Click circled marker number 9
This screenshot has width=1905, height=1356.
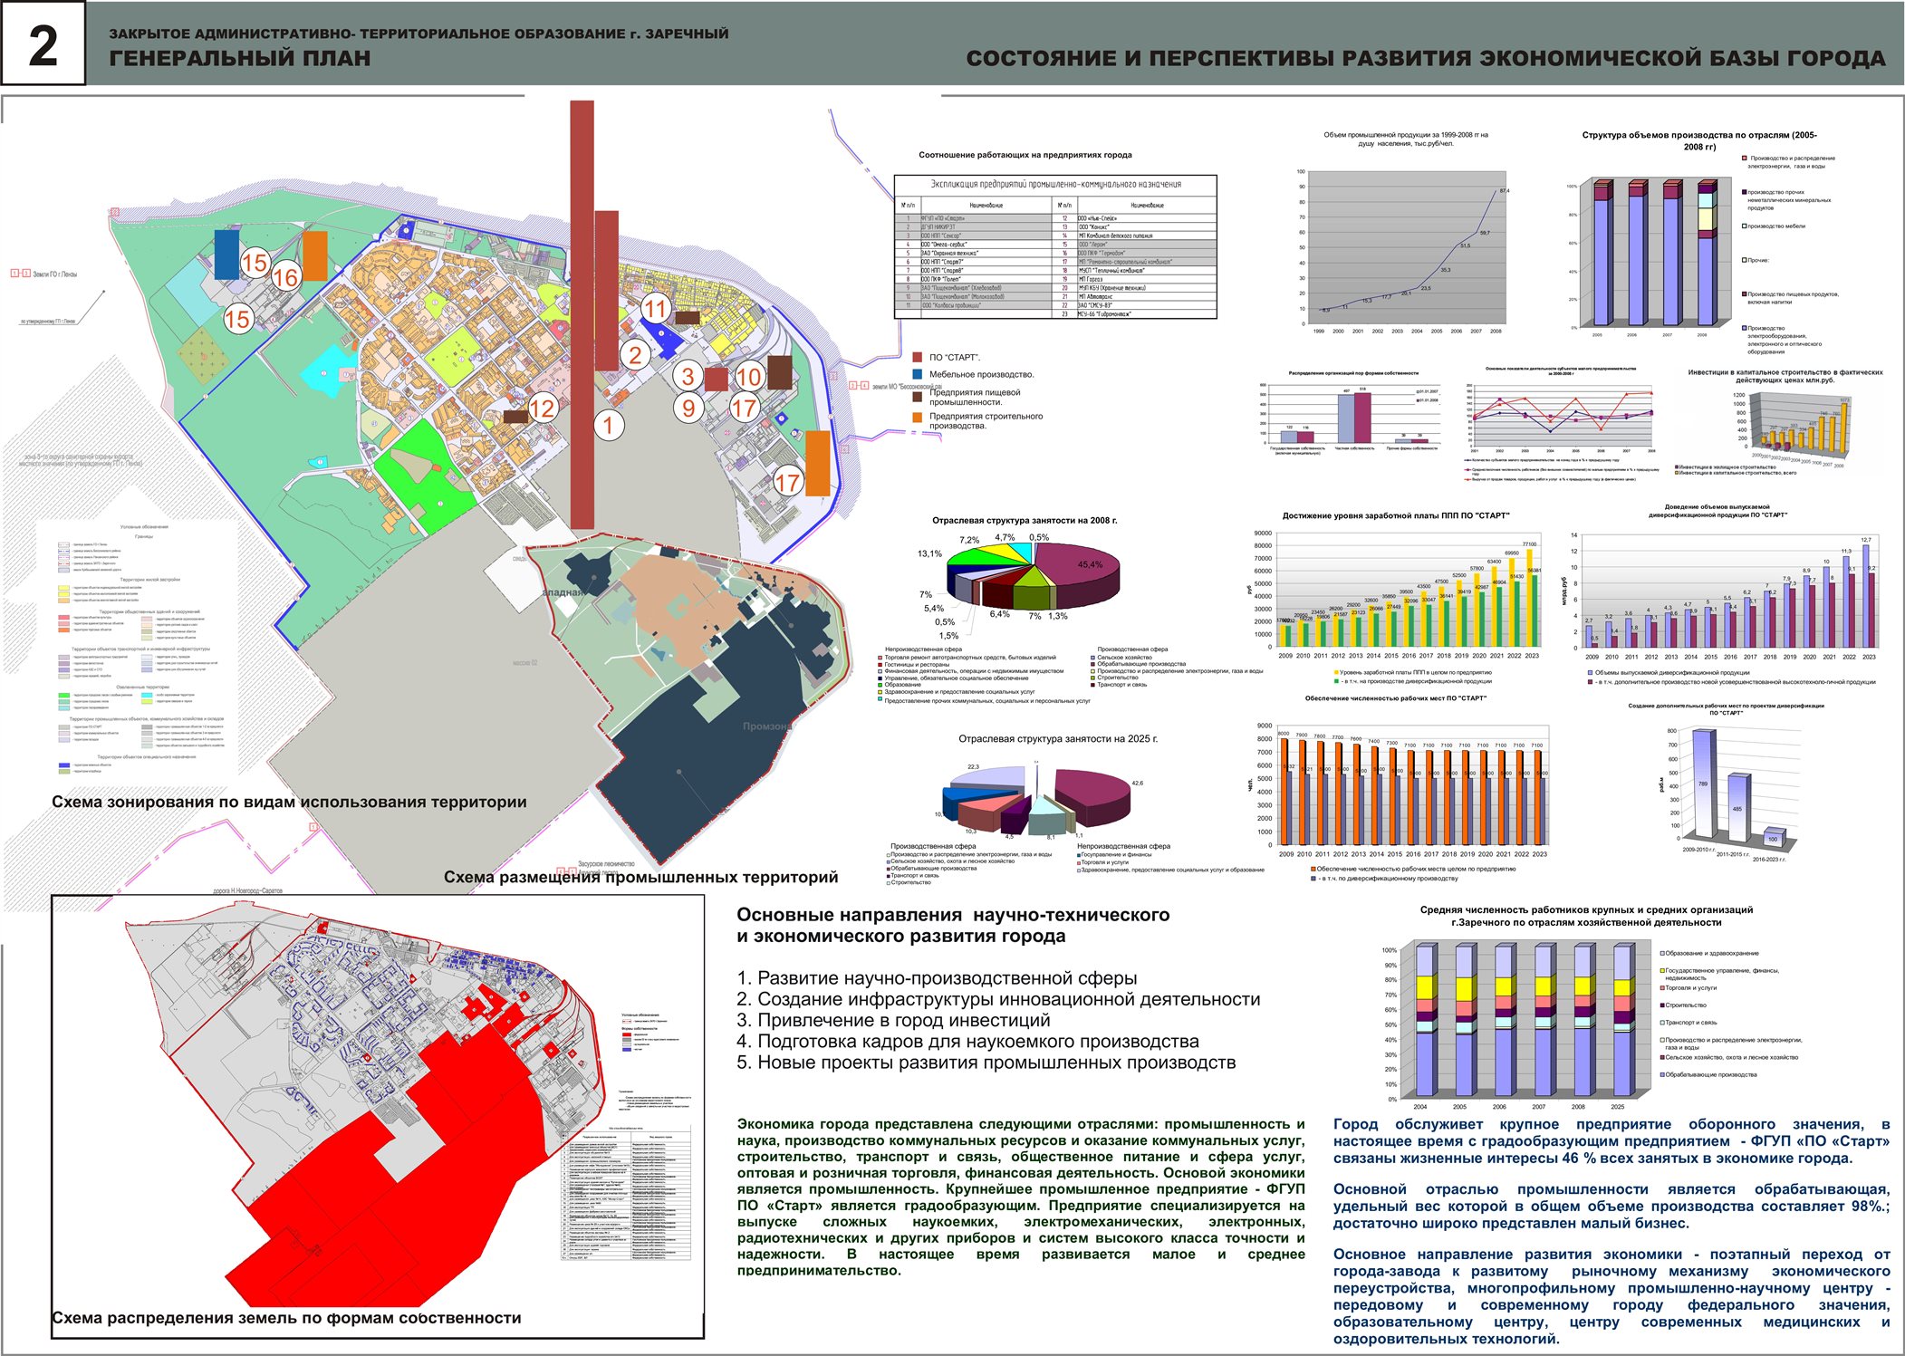[x=688, y=409]
